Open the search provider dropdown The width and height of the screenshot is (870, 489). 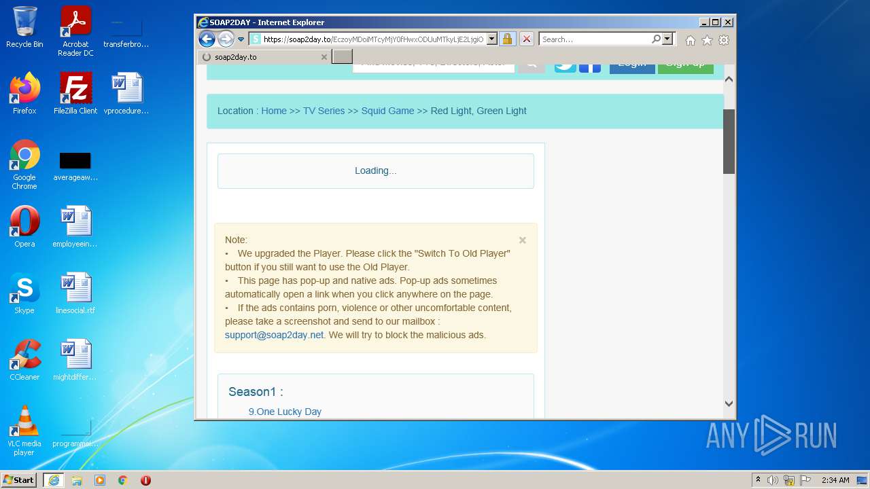click(667, 39)
